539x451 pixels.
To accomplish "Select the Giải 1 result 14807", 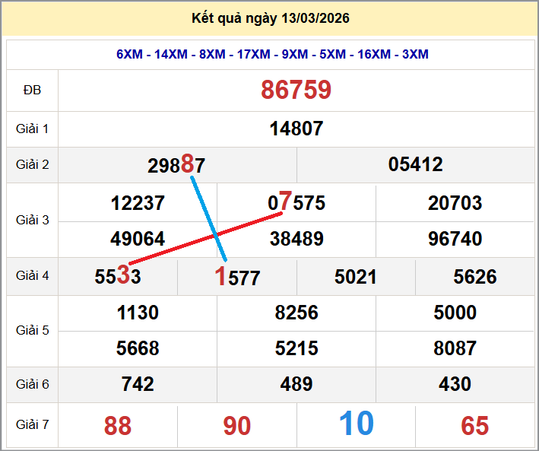I will click(x=296, y=129).
